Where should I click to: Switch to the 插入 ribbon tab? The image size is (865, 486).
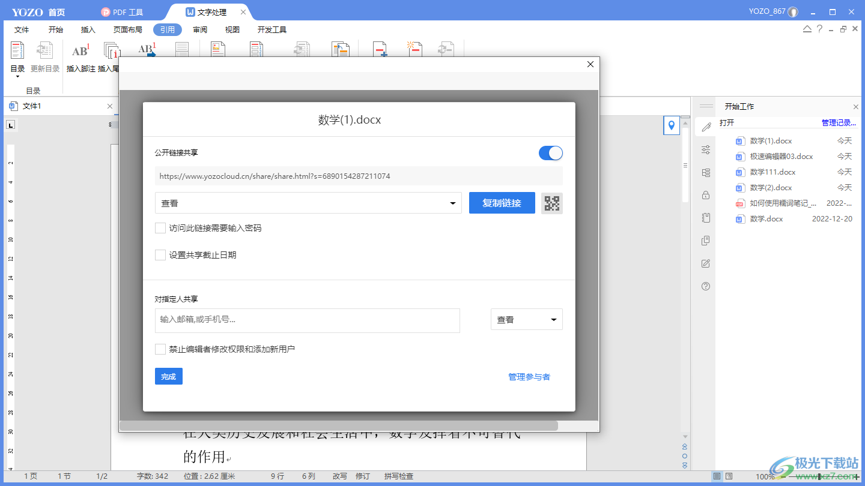88,29
